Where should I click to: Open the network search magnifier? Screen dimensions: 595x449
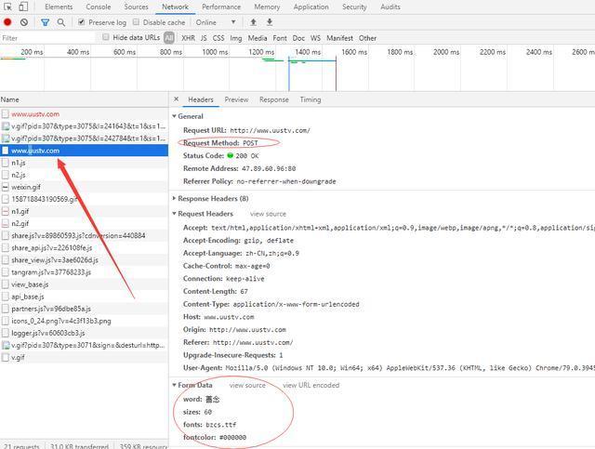61,22
